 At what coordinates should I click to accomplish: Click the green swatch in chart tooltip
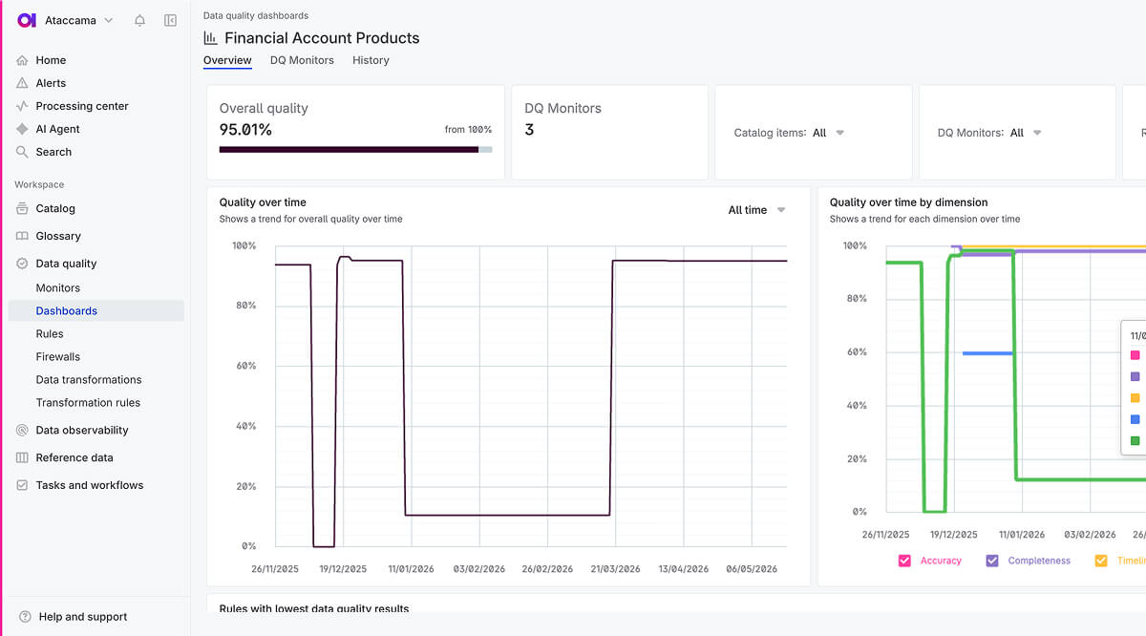point(1135,440)
